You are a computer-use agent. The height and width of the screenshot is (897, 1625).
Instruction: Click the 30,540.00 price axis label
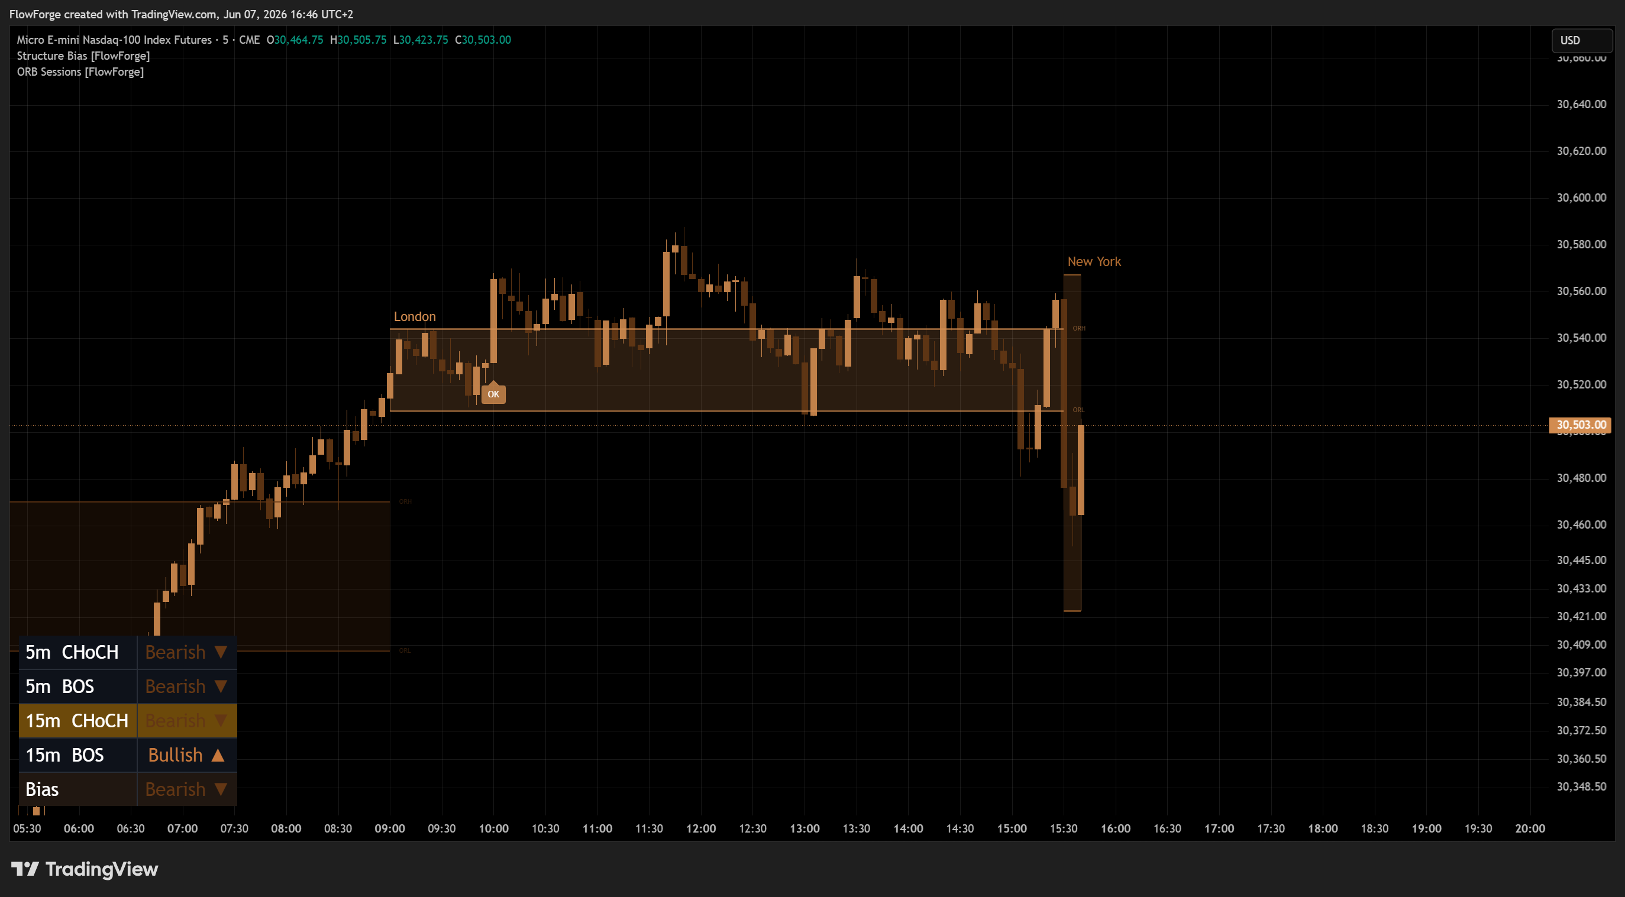(1581, 337)
